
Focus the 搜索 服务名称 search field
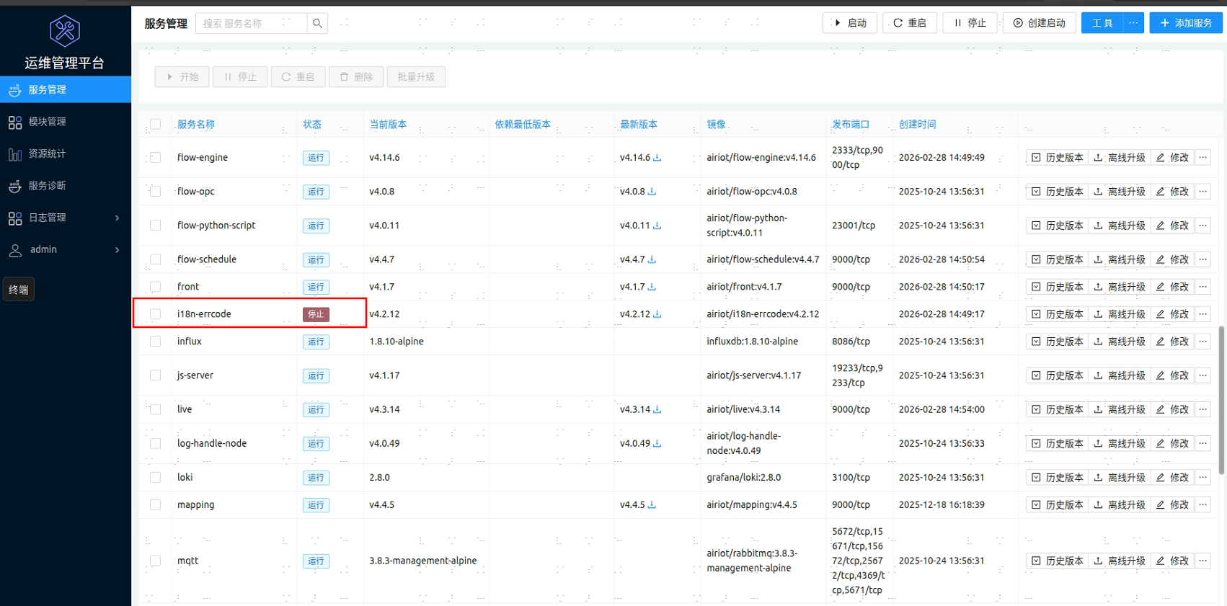[x=251, y=23]
